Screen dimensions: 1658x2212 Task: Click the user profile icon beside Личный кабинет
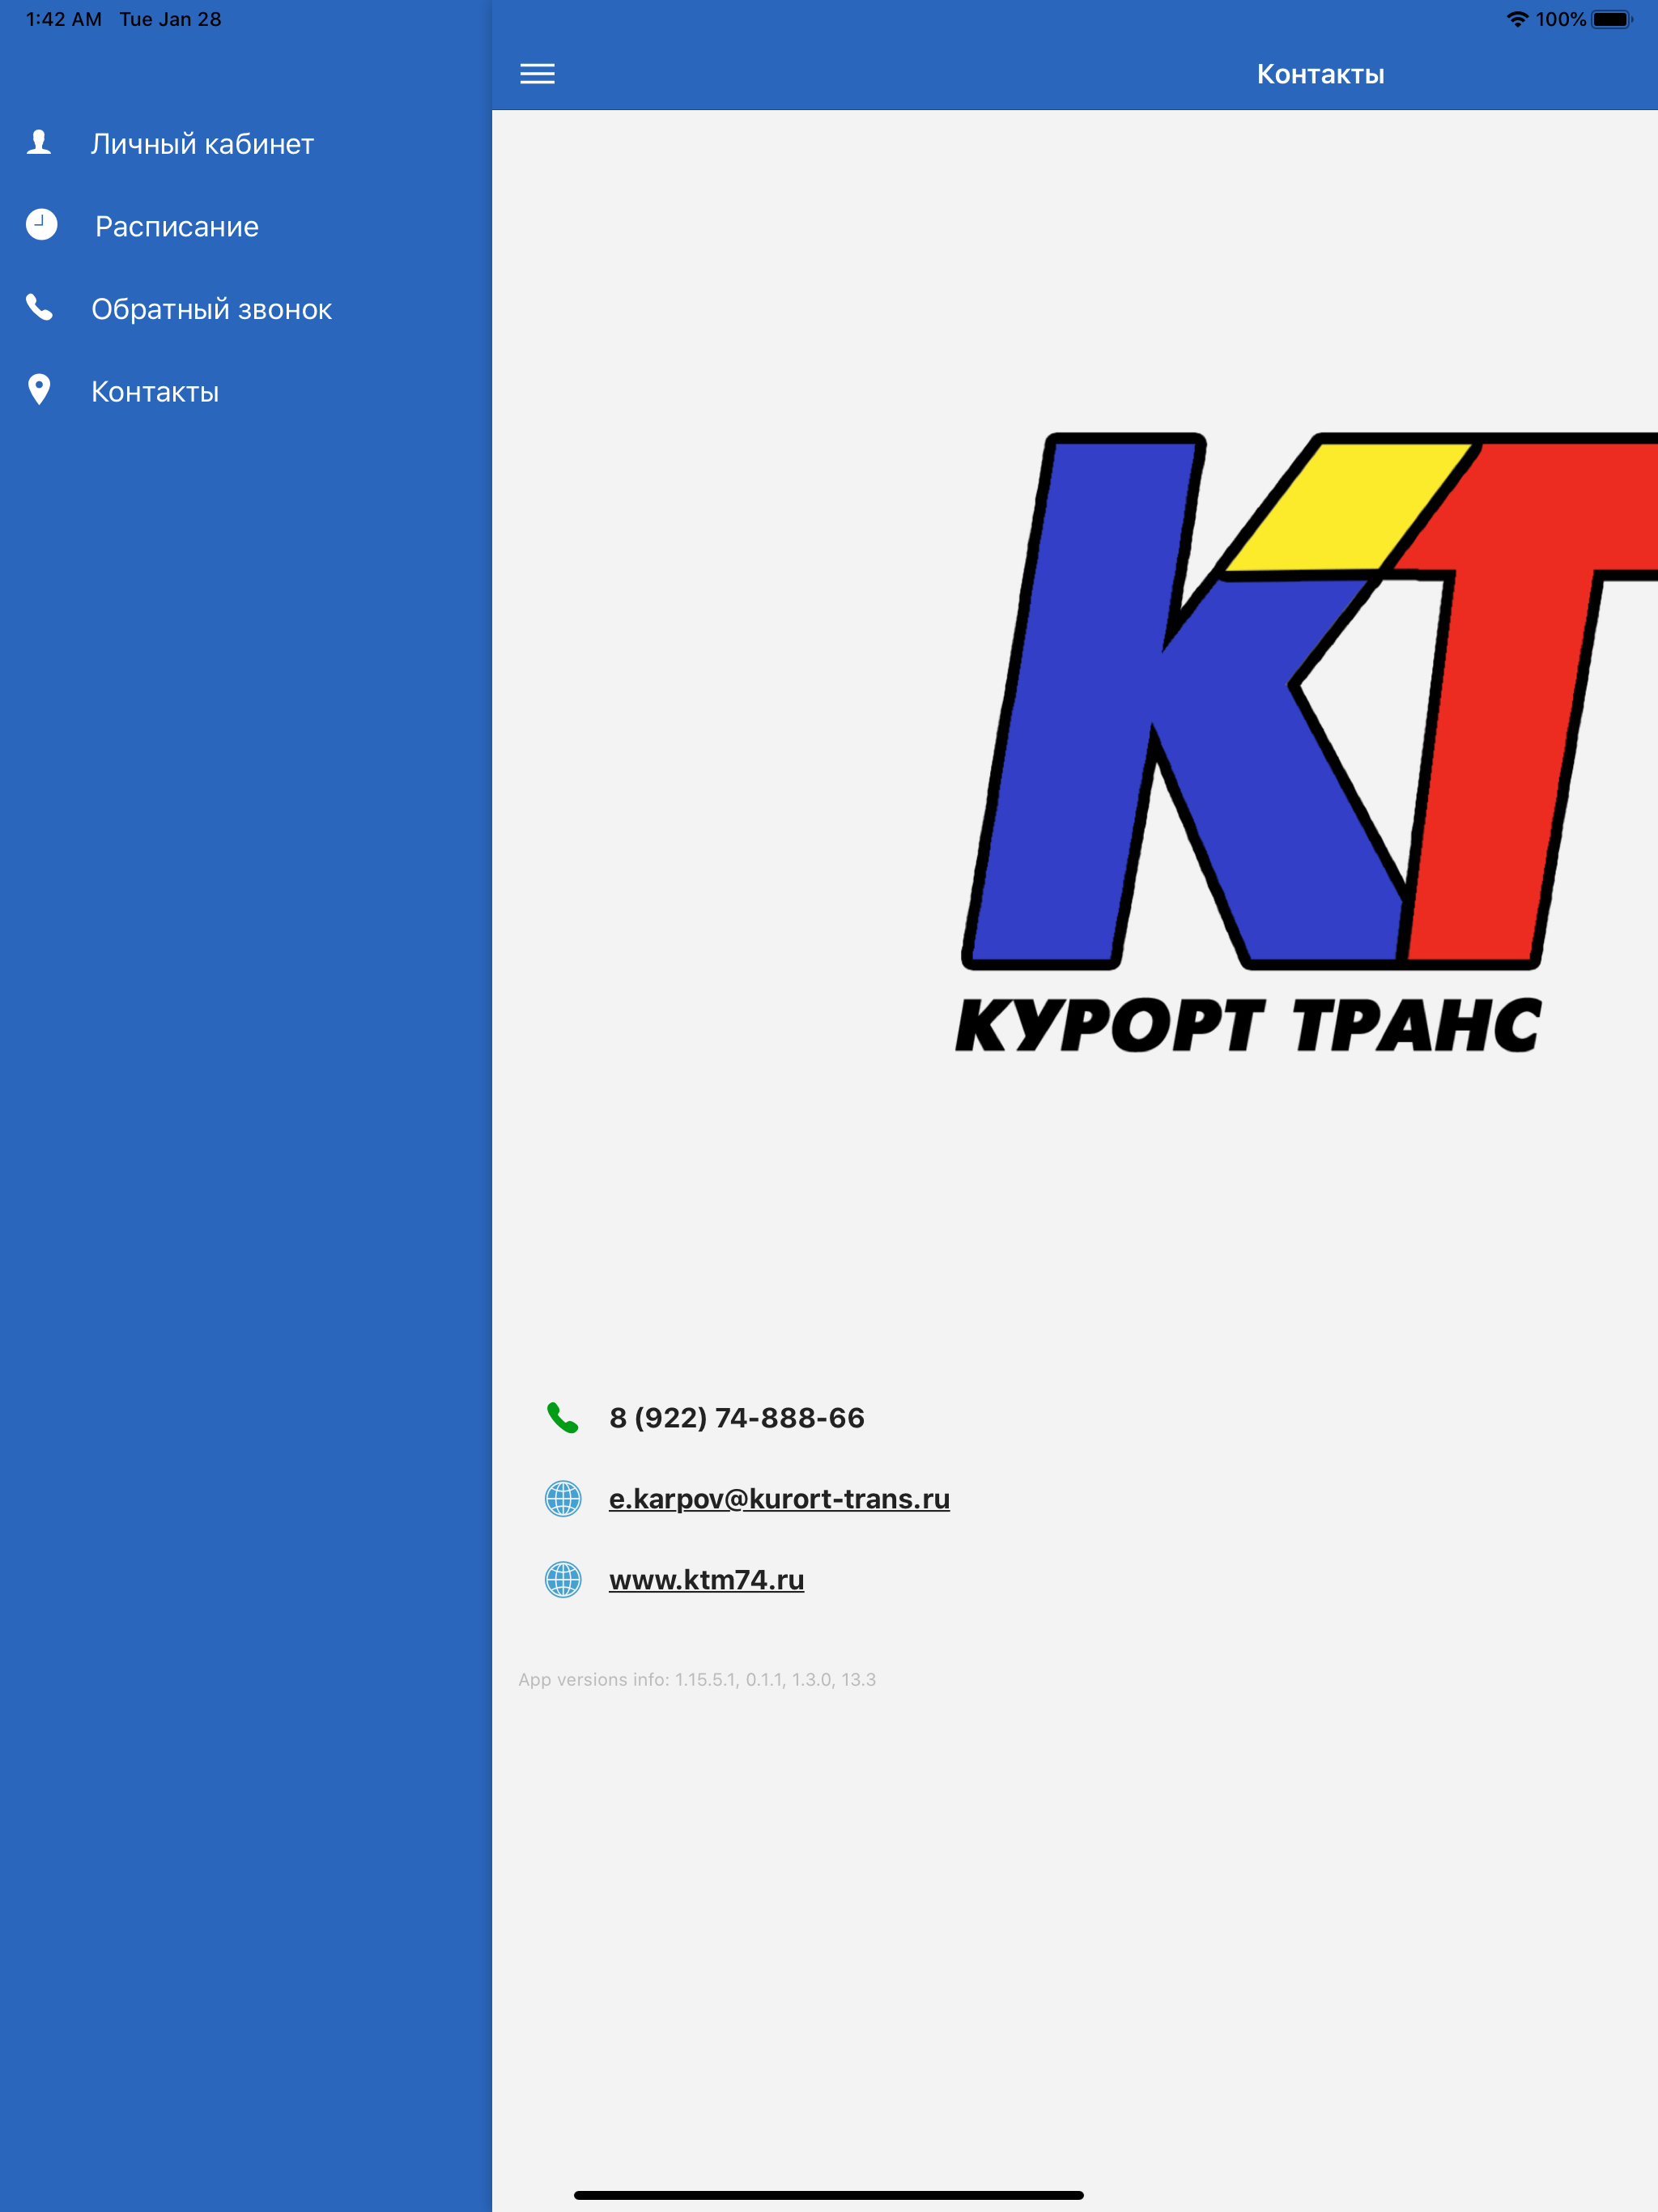pyautogui.click(x=39, y=142)
